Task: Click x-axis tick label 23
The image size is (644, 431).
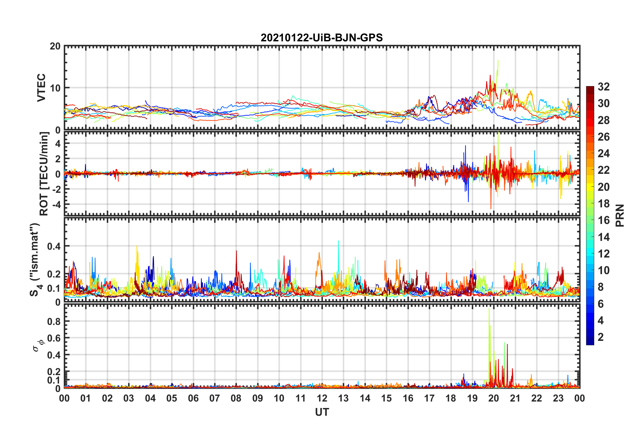Action: tap(558, 398)
